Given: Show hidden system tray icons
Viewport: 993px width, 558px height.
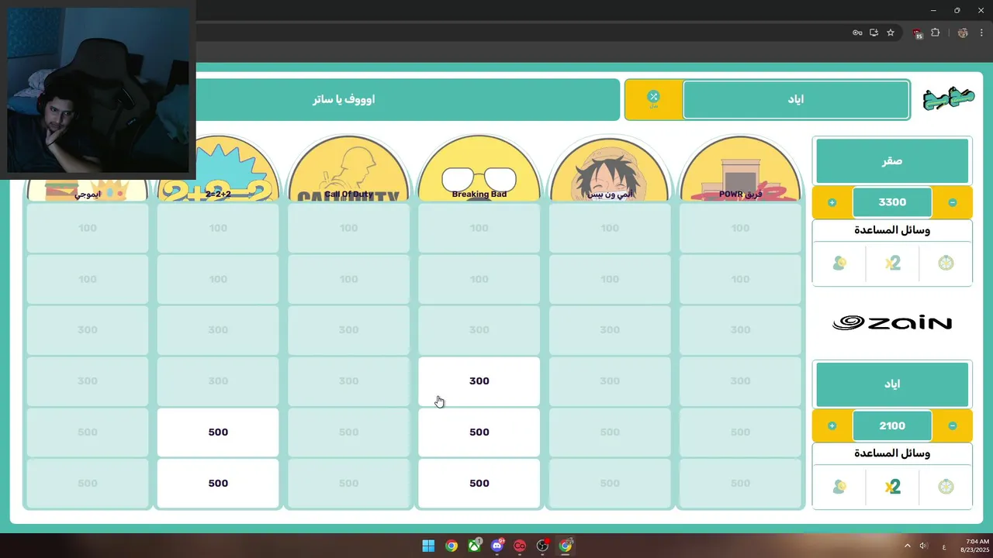Looking at the screenshot, I should click(908, 546).
